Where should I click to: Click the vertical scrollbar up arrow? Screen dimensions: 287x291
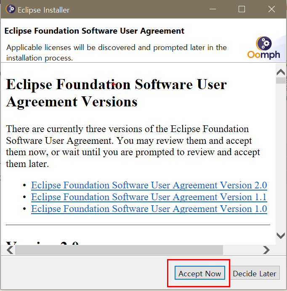281,72
